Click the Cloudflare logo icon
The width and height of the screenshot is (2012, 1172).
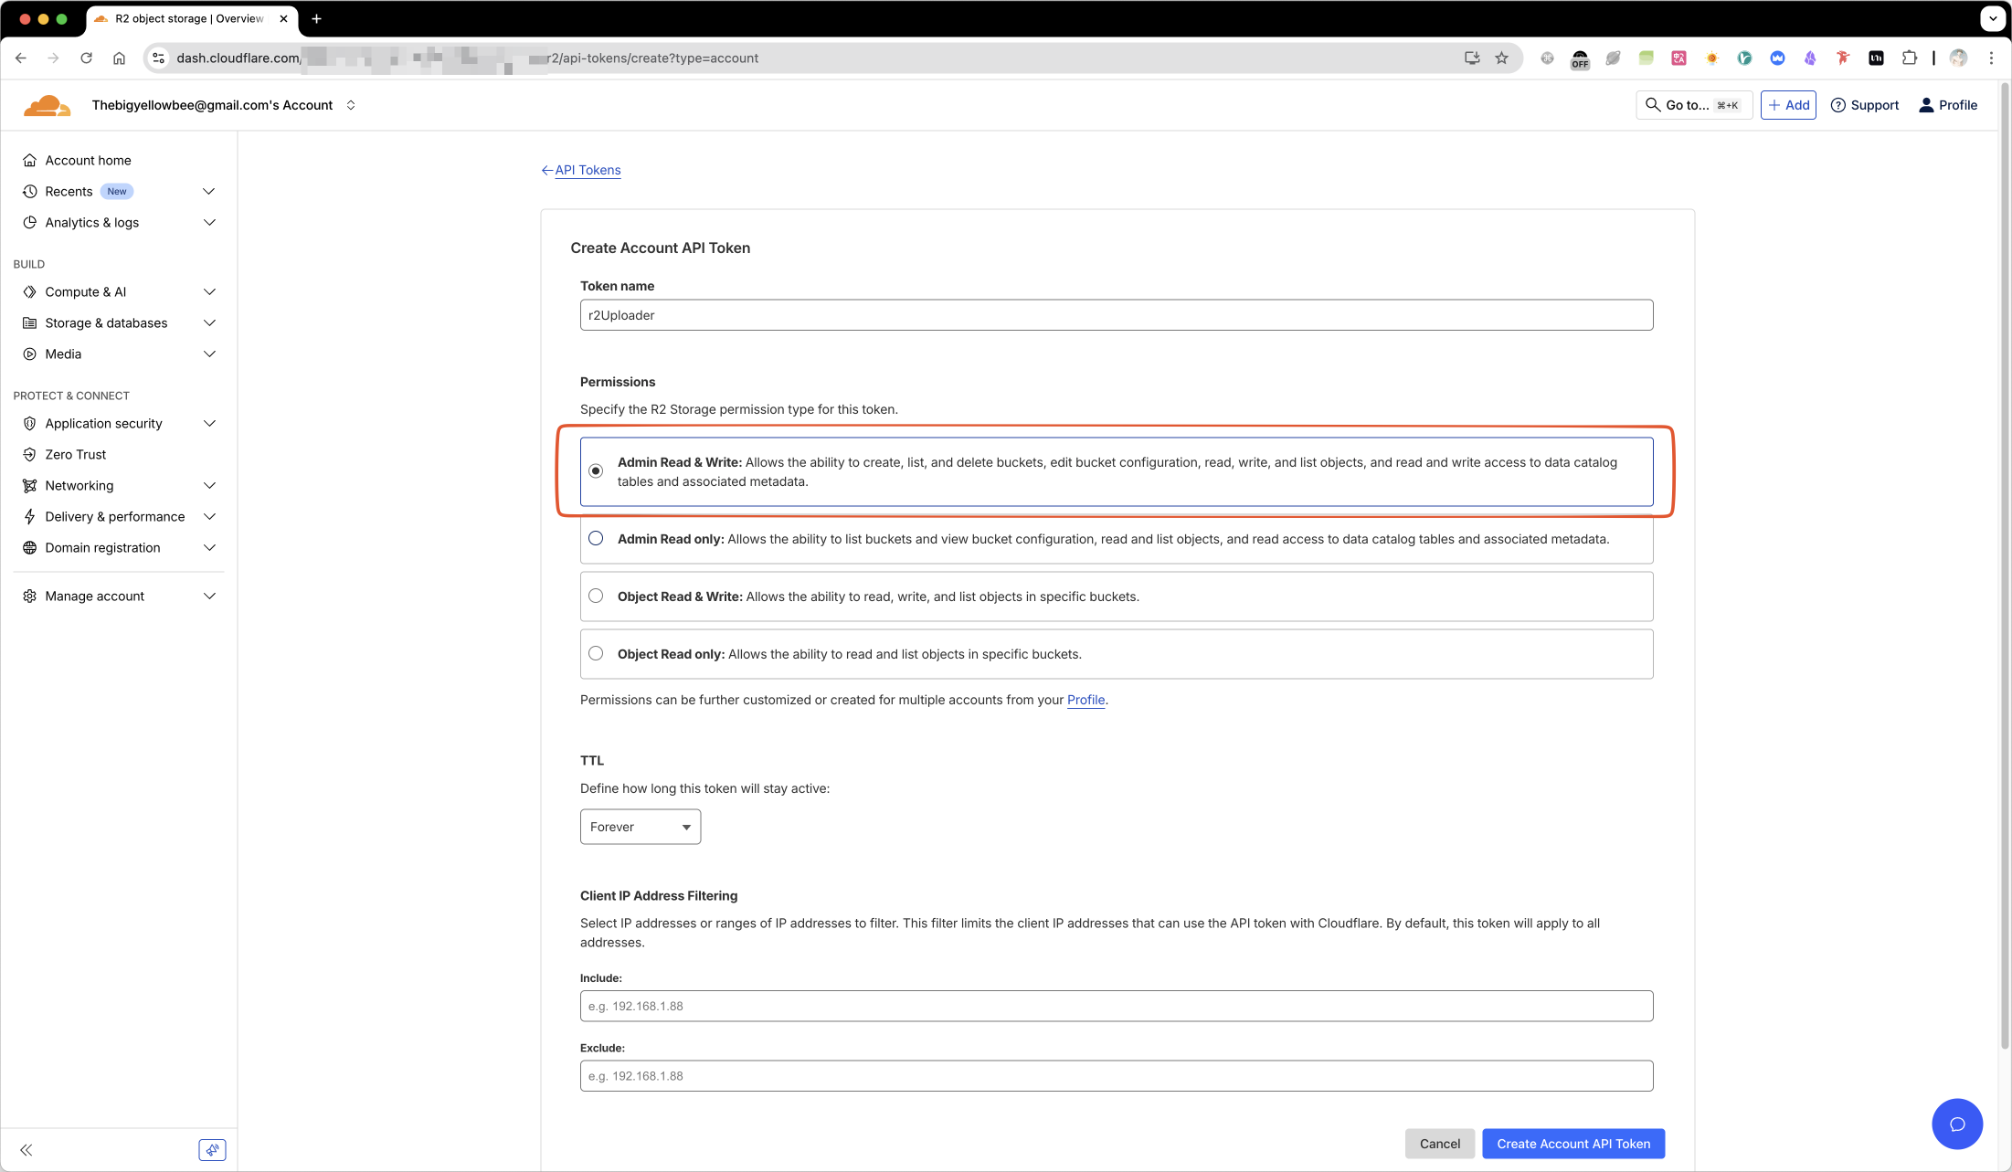47,105
